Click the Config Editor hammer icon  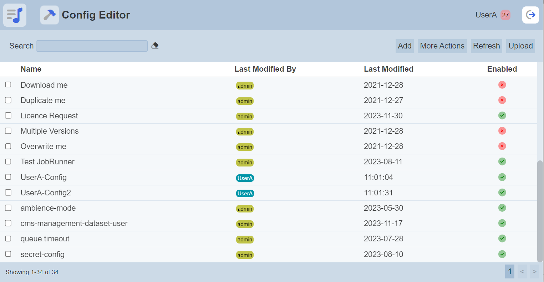[x=49, y=15]
